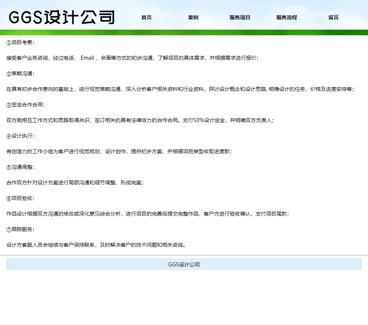Click the text about 支付项目尾款
Image resolution: width=368 pixels, height=325 pixels.
pyautogui.click(x=148, y=214)
